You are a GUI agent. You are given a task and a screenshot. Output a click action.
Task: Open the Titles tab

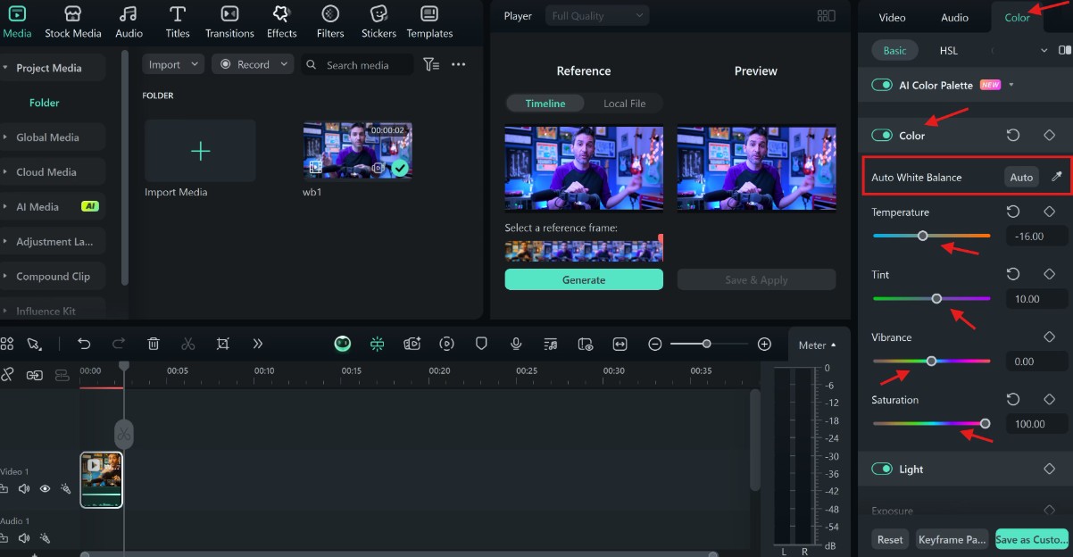(178, 22)
